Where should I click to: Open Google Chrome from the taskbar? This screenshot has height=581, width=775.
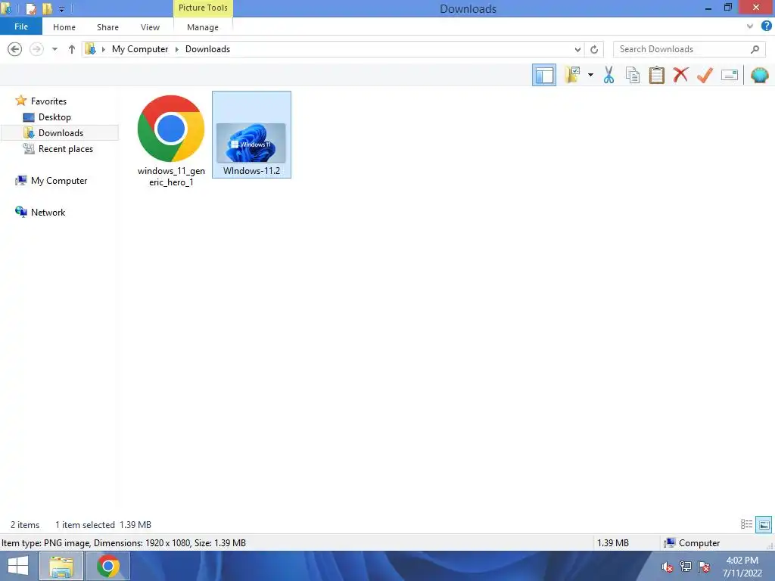pos(108,566)
